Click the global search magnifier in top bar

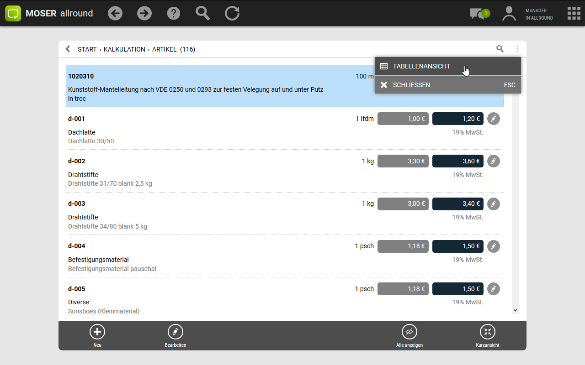coord(202,13)
